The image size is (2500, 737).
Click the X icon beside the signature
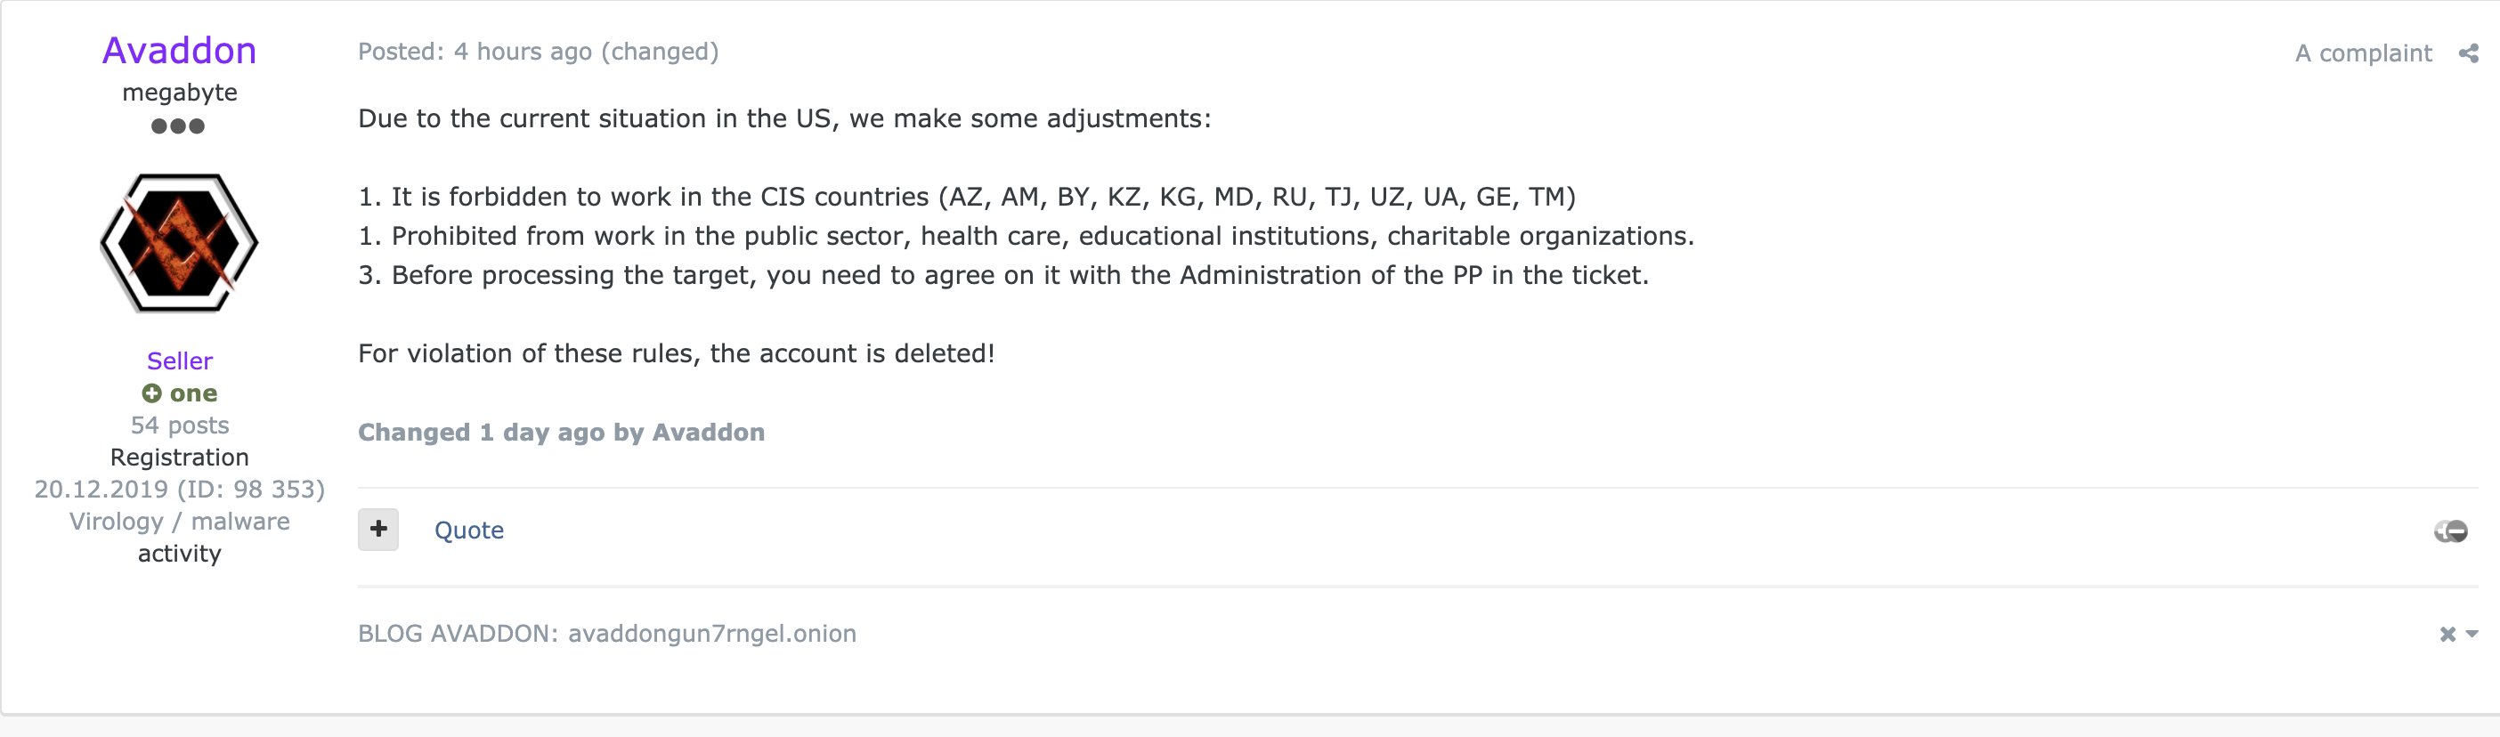pyautogui.click(x=2447, y=635)
